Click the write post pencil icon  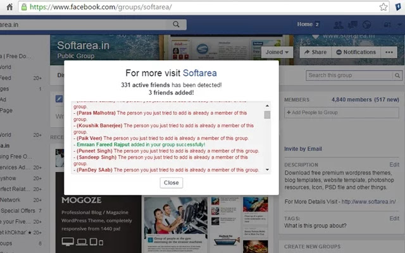(x=59, y=99)
